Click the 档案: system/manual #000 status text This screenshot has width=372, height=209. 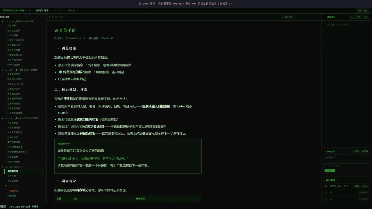19,206
